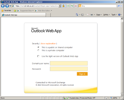Stop loading with the red X icon
This screenshot has height=100, width=124.
pos(76,6)
